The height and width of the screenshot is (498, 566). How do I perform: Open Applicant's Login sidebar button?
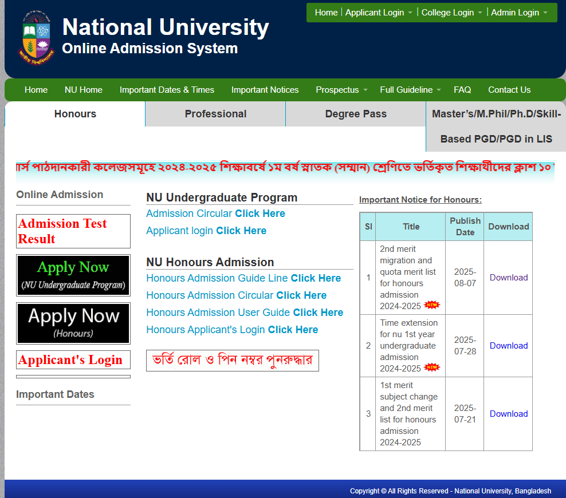coord(73,360)
